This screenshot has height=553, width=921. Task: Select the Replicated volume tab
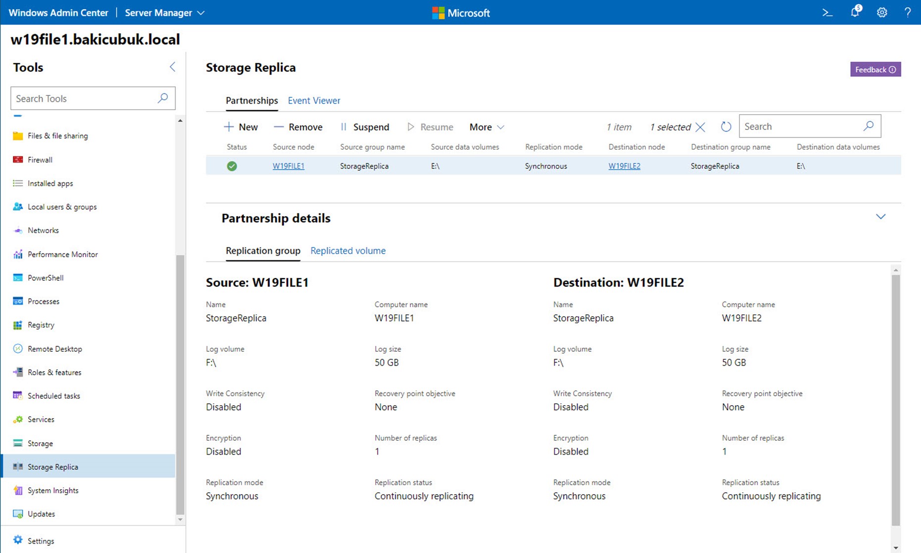click(x=348, y=251)
